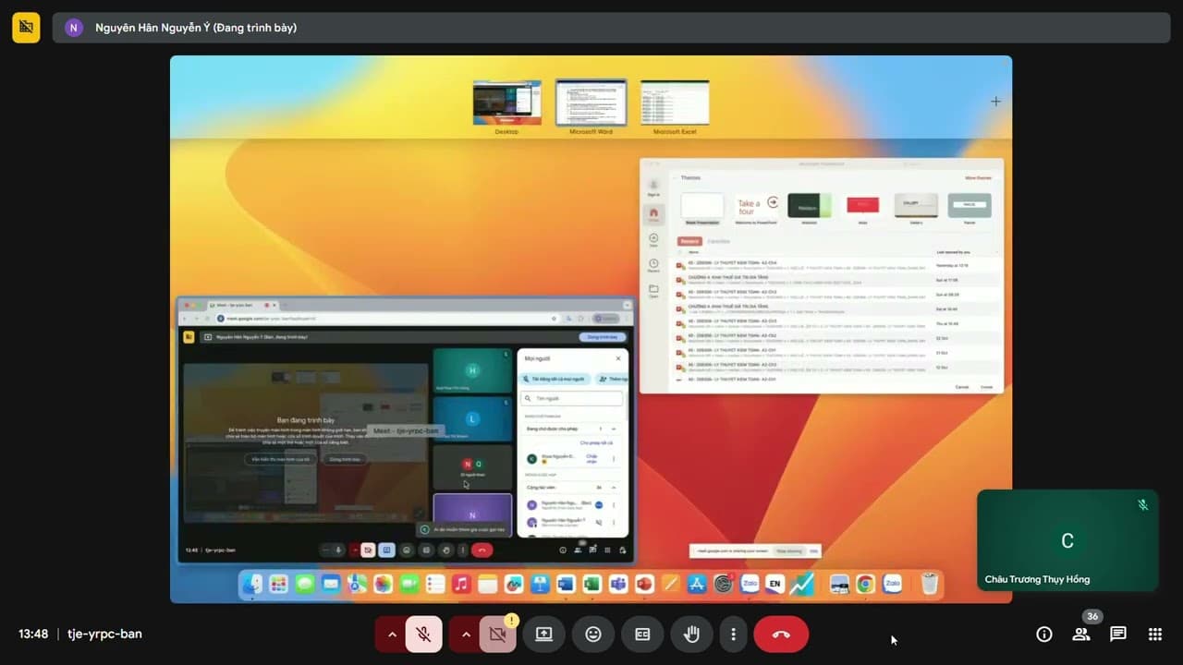This screenshot has height=665, width=1183.
Task: Turn on the camera in Meet
Action: [x=497, y=635]
